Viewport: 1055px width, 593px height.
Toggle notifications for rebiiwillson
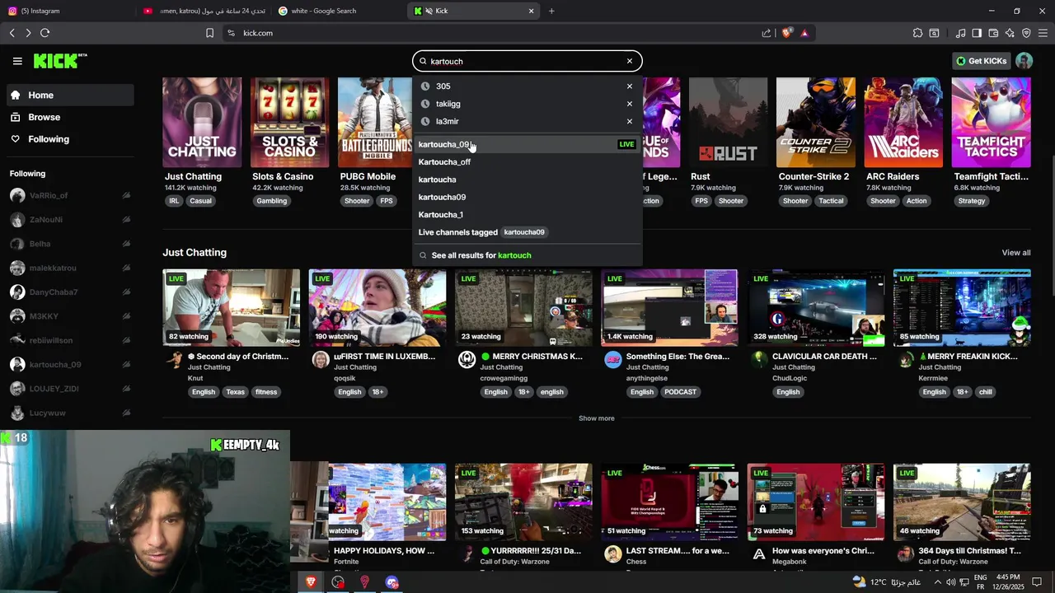click(126, 341)
